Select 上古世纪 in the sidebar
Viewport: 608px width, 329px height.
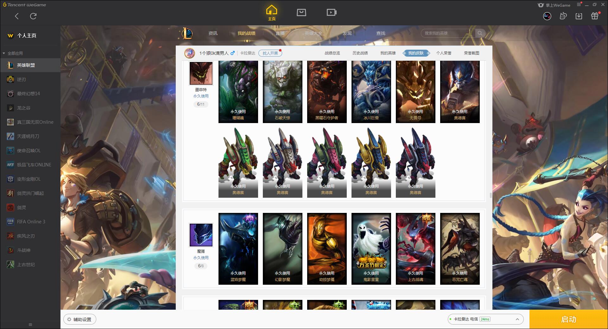30,264
